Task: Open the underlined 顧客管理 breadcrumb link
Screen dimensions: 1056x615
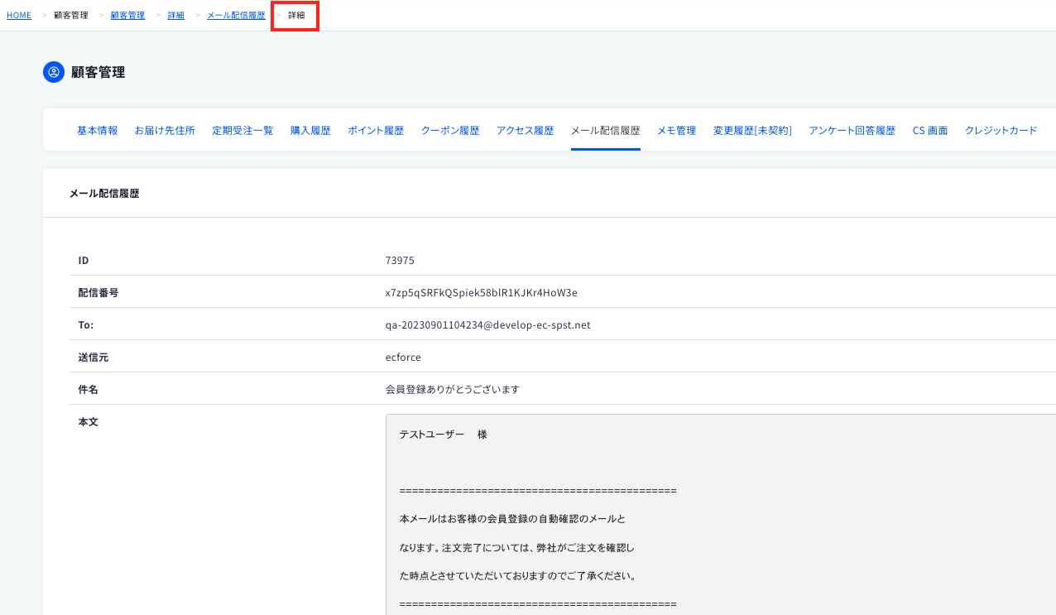Action: coord(127,16)
